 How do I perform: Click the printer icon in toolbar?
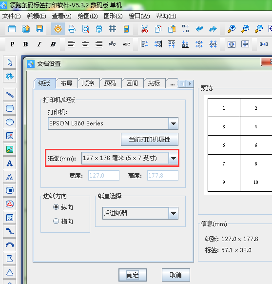pyautogui.click(x=72, y=29)
